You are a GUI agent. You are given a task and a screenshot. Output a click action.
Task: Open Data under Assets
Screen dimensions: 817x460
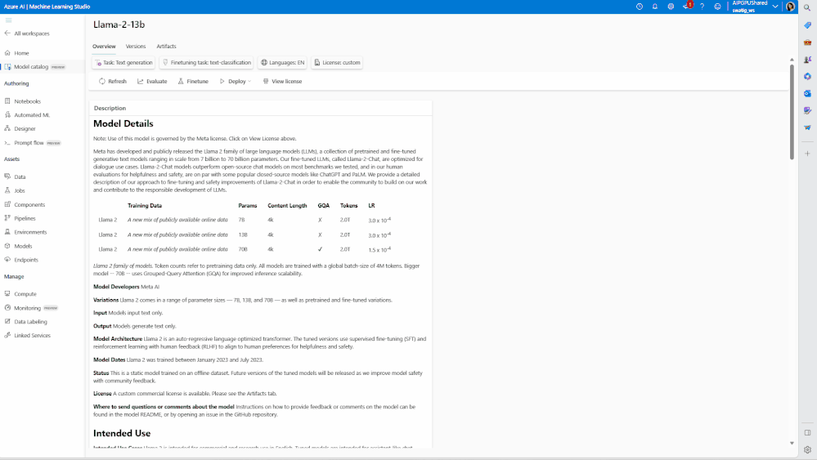(x=15, y=177)
